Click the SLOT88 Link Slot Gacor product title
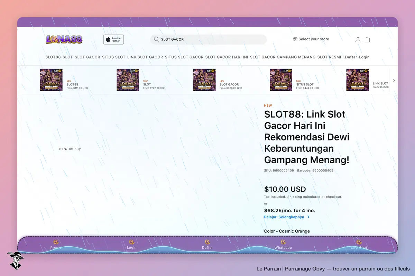The width and height of the screenshot is (415, 276). click(307, 137)
